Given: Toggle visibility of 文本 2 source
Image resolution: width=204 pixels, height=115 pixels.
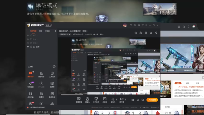Looking at the screenshot, I should (x=28, y=43).
